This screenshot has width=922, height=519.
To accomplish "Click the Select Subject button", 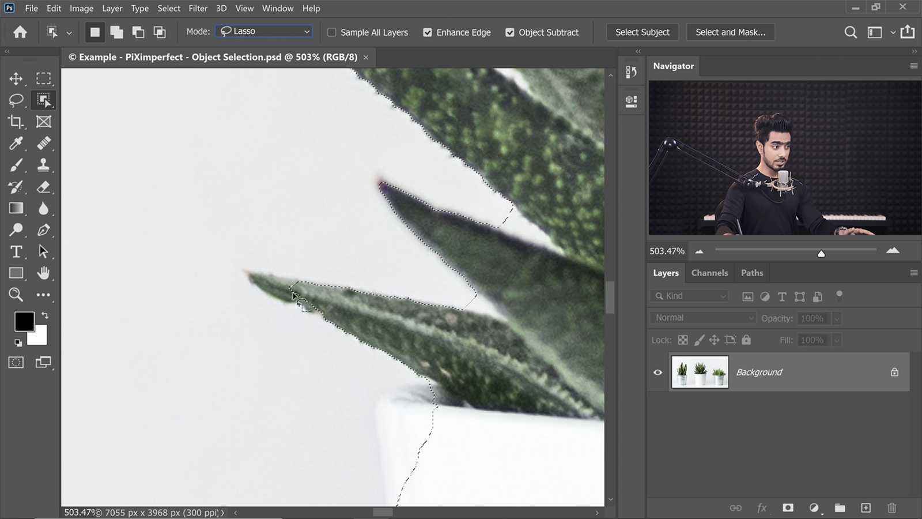I will click(x=643, y=32).
